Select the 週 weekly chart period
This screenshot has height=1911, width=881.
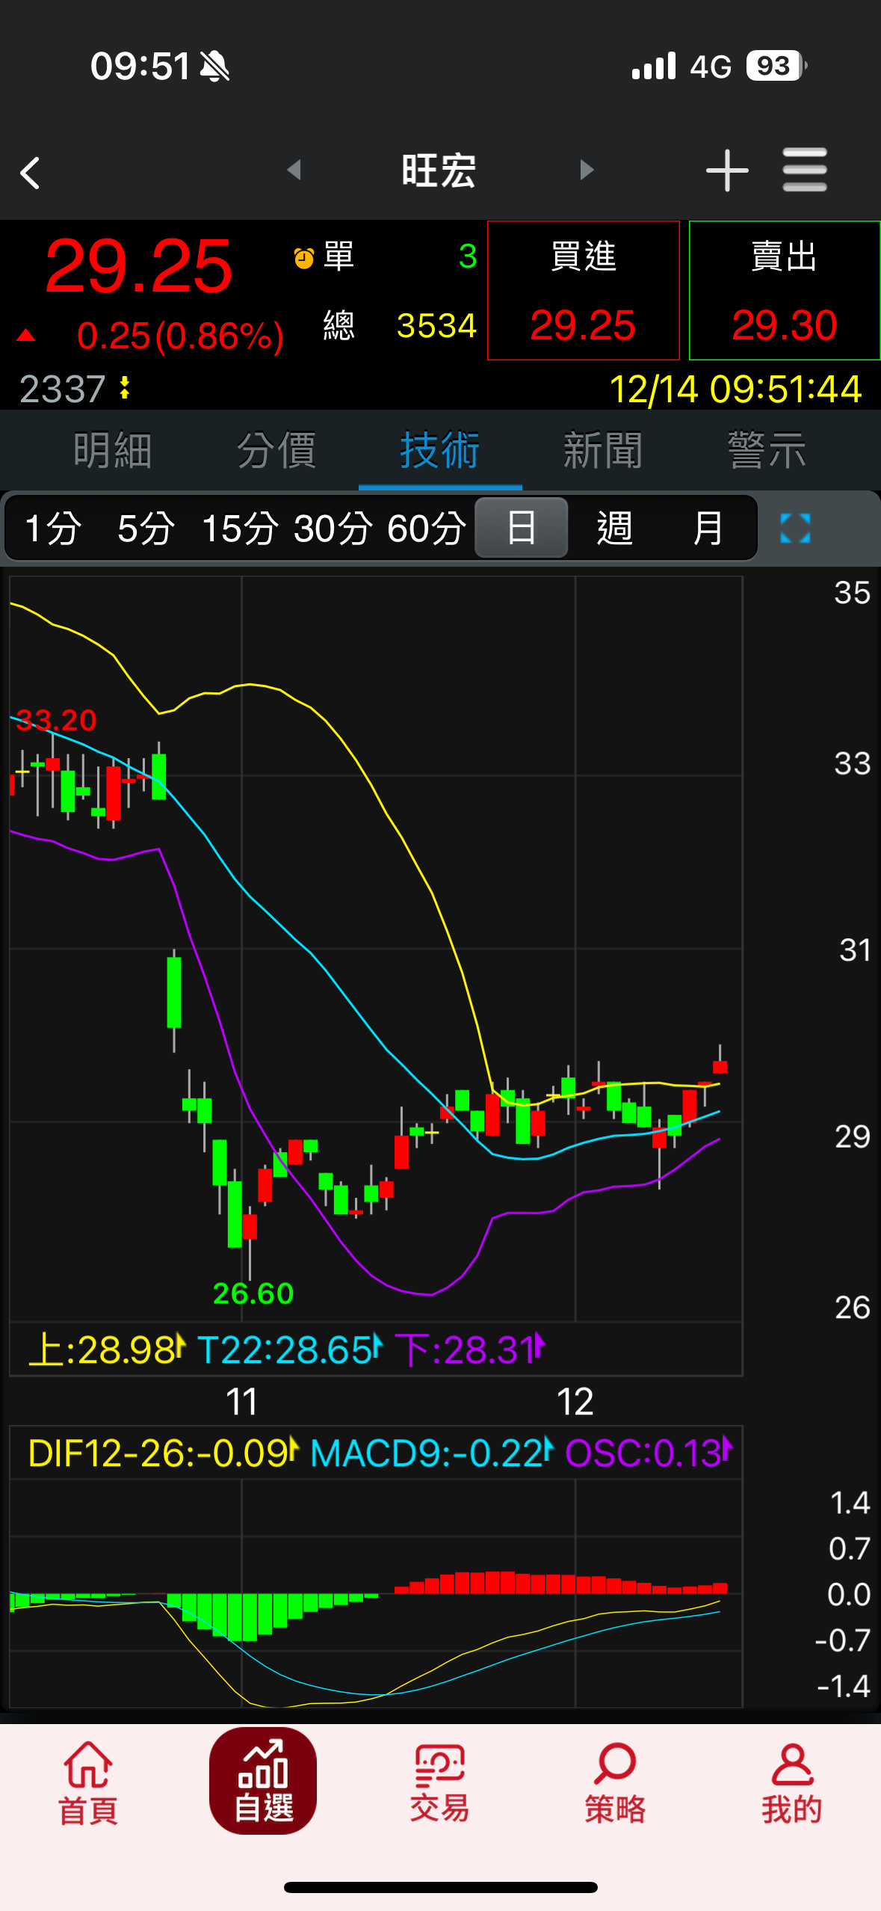614,529
